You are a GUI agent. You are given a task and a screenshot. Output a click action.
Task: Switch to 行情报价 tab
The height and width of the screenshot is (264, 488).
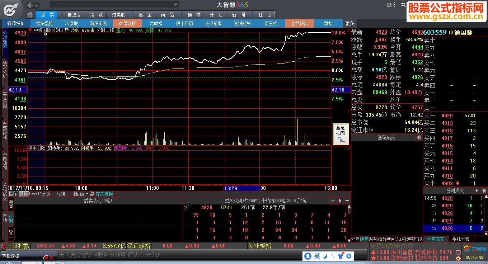16,23
